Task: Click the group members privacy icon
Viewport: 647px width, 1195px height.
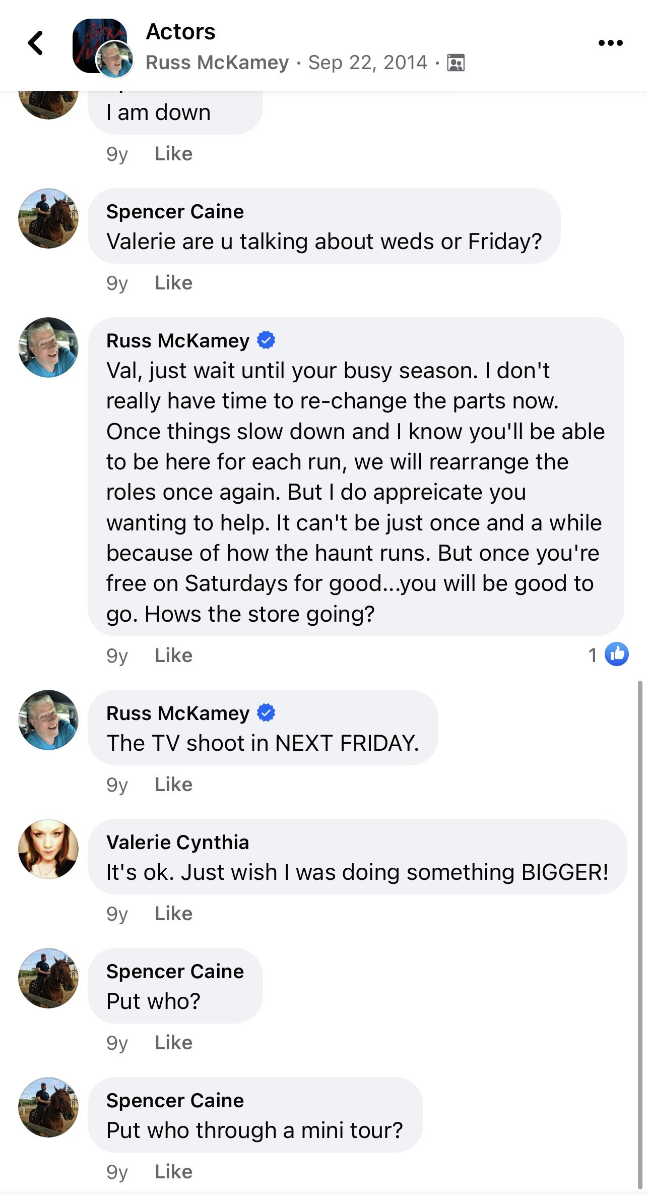Action: point(456,63)
